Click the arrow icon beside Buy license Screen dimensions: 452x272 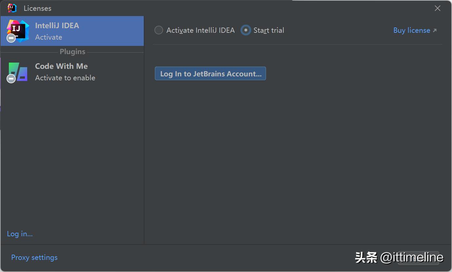pos(435,30)
